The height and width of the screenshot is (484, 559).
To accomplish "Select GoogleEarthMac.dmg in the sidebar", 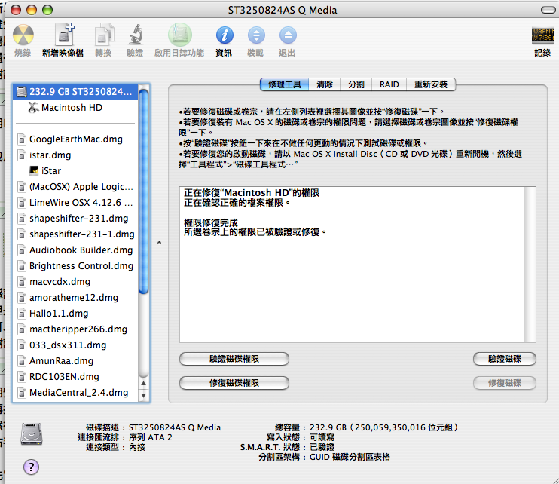I will (75, 139).
